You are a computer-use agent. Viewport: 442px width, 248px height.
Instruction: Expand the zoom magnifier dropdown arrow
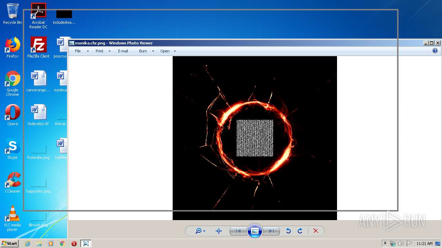point(204,231)
